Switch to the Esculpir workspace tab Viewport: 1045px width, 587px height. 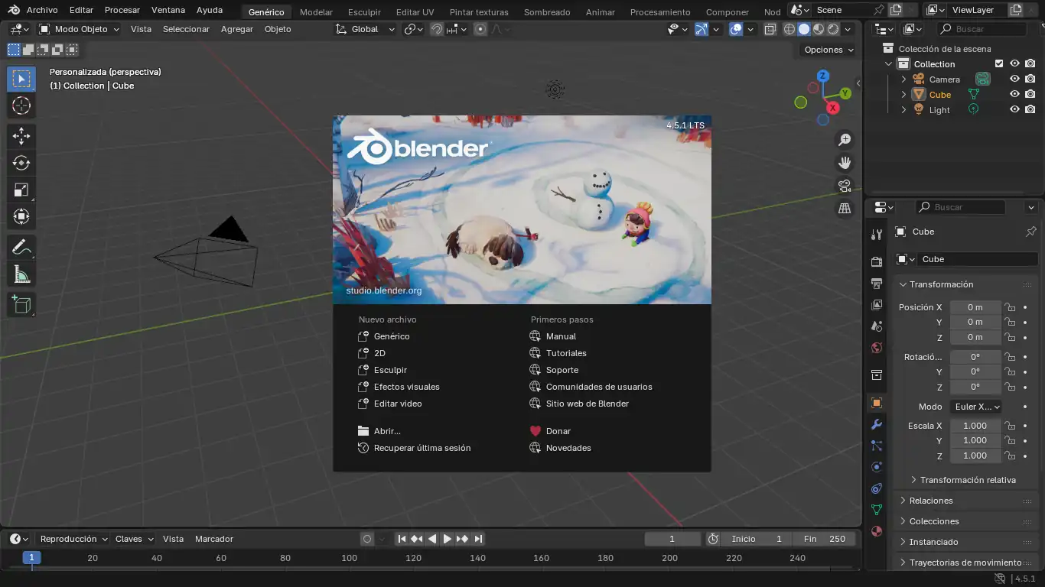pos(364,12)
